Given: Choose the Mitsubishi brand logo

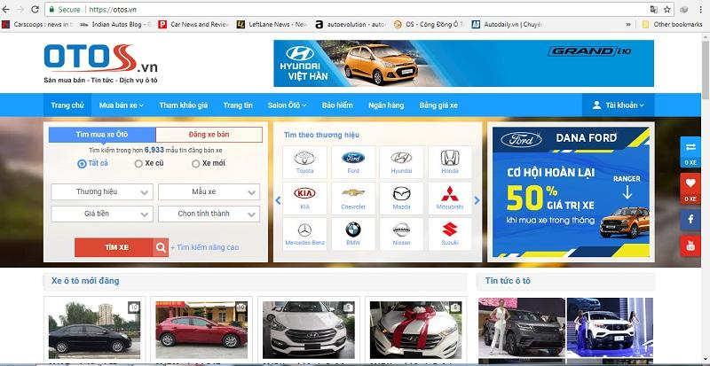Looking at the screenshot, I should (x=450, y=198).
